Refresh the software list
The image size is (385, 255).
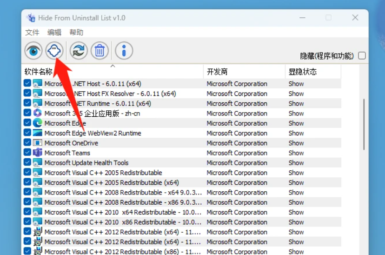(x=79, y=51)
